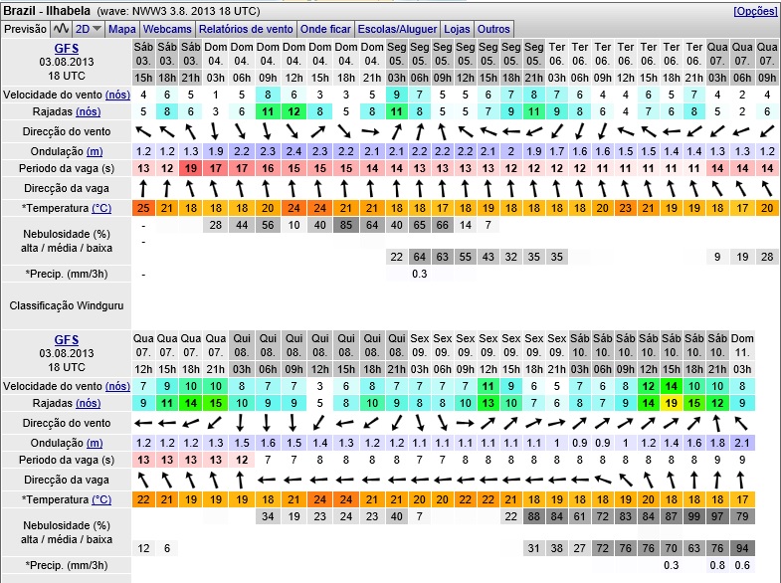Click yellow gust cell with value 19
781x583 pixels.
(671, 403)
